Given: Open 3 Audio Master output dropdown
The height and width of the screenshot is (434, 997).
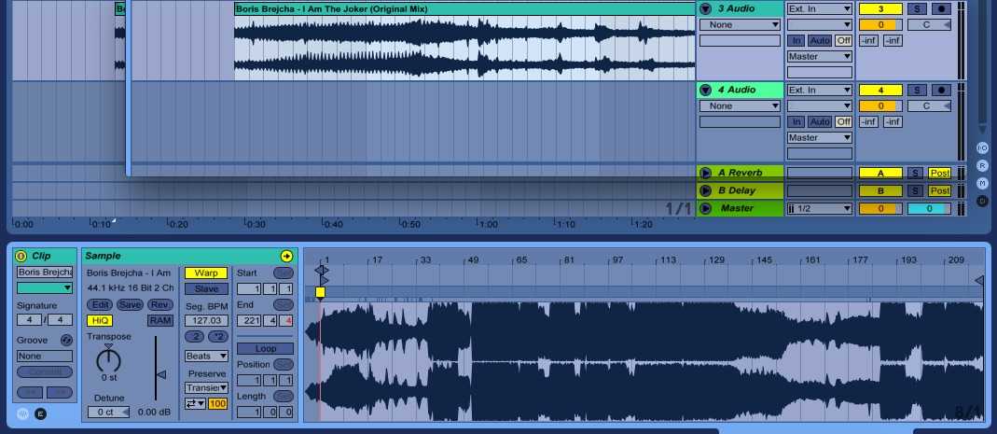Looking at the screenshot, I should (820, 57).
